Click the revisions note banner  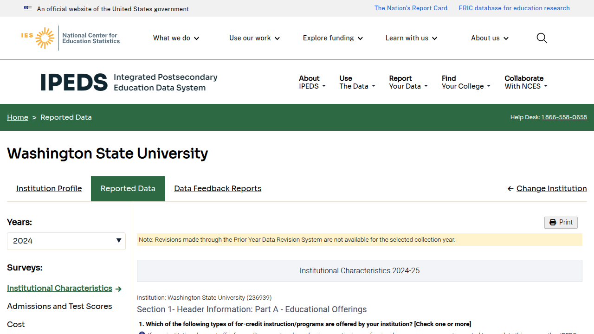point(360,240)
